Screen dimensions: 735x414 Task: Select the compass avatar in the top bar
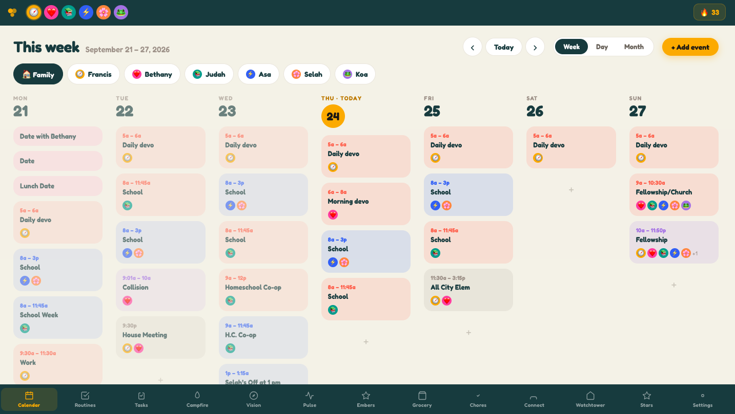[x=34, y=12]
